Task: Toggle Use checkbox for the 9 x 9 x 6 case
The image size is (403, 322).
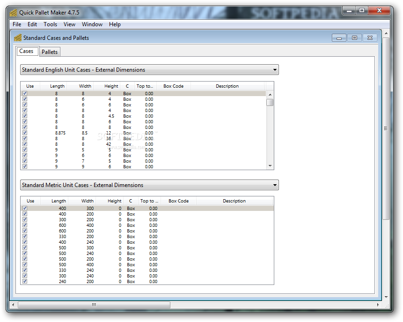Action: tap(25, 166)
